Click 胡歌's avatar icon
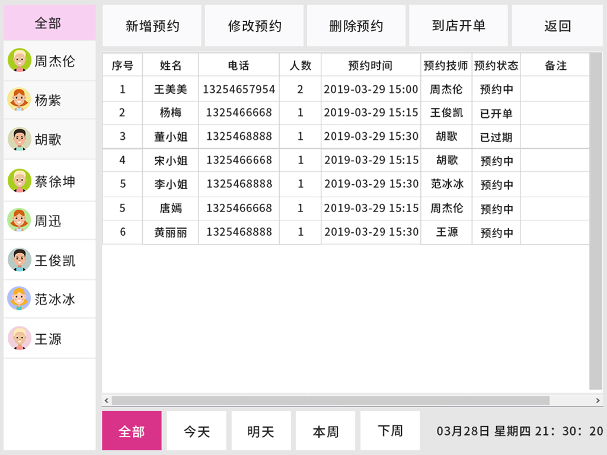Viewport: 607px width, 455px height. [20, 139]
